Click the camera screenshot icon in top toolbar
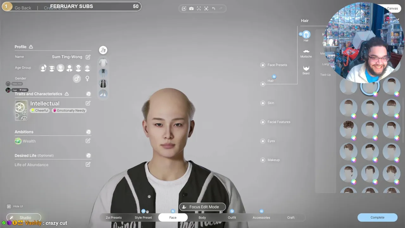405x228 pixels. pyautogui.click(x=191, y=9)
